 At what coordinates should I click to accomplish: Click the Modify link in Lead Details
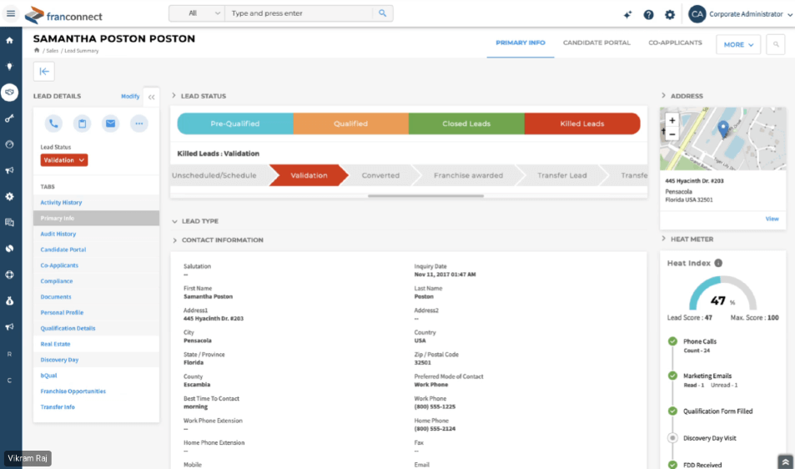[130, 96]
